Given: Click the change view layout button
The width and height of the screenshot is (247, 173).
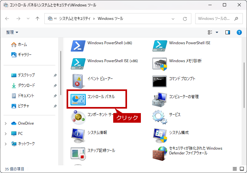Looking at the screenshot, I should pos(210,32).
